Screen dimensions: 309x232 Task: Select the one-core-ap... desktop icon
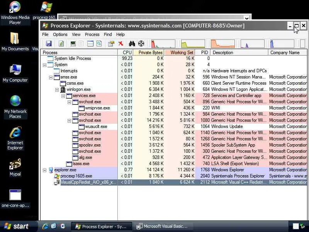[15, 198]
